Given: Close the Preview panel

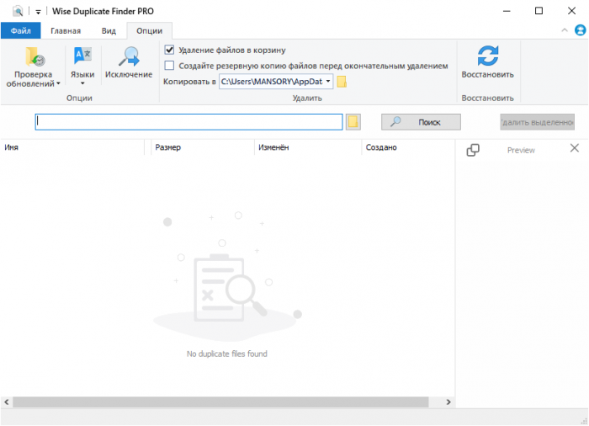Looking at the screenshot, I should (575, 148).
